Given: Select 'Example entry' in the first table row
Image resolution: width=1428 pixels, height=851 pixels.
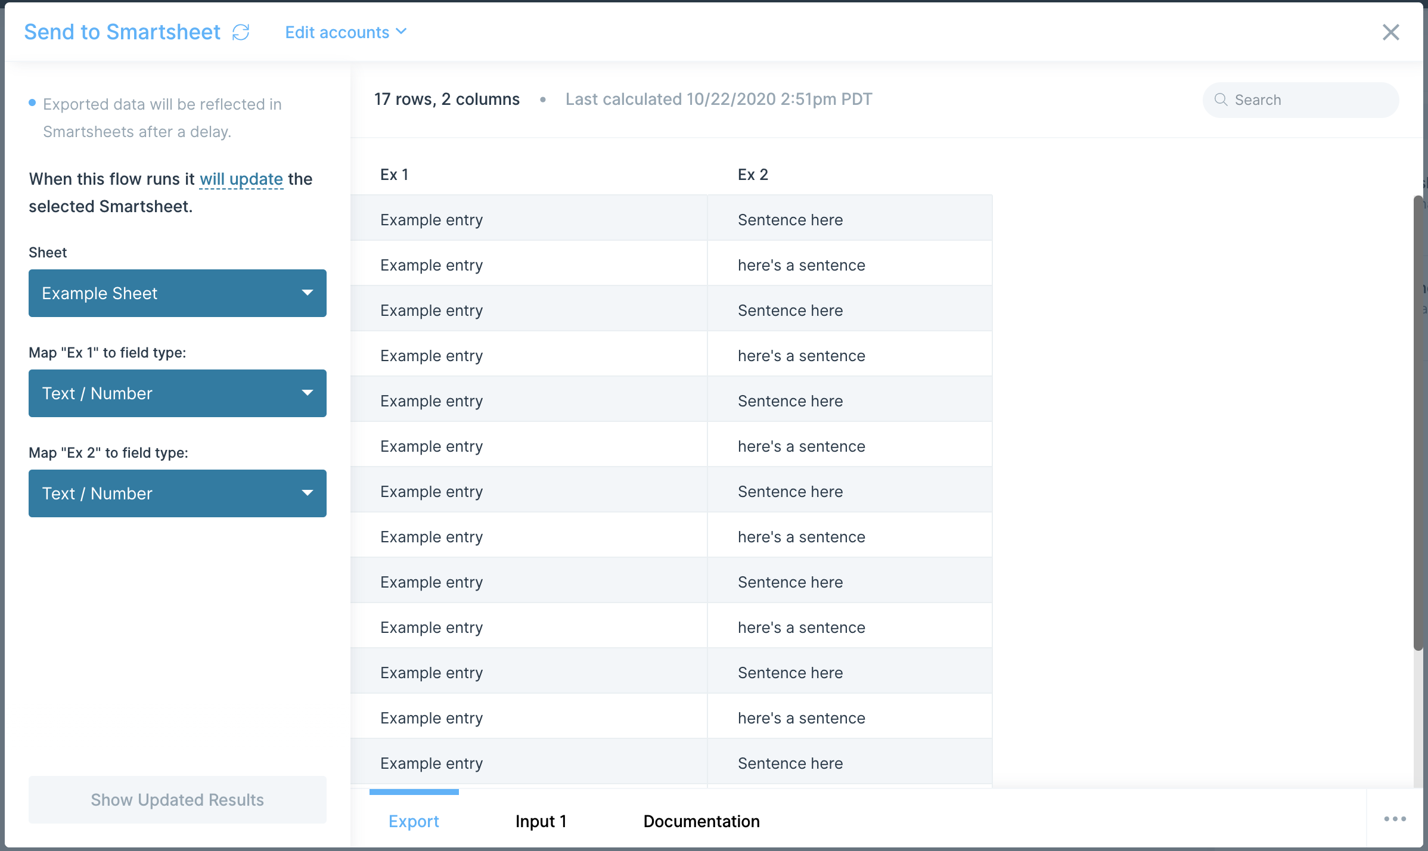Looking at the screenshot, I should point(431,220).
